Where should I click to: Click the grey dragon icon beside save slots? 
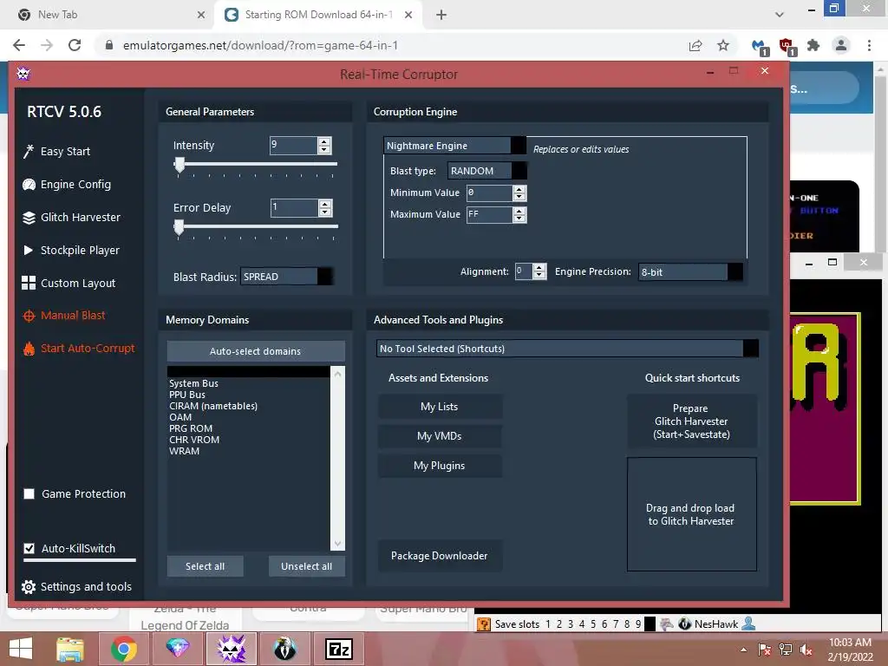pos(667,624)
